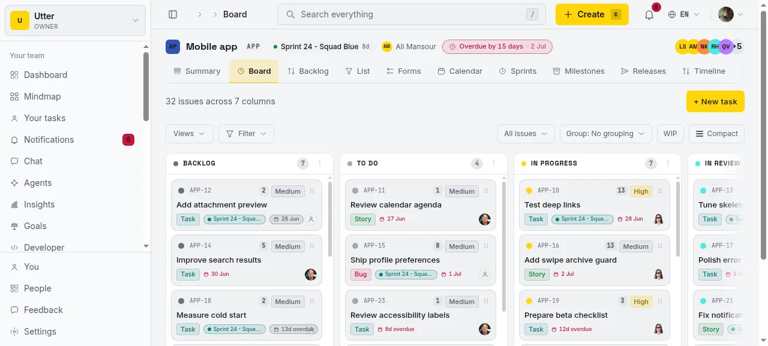Click Ali Mansour owner chip
The image size is (768, 346).
click(409, 47)
